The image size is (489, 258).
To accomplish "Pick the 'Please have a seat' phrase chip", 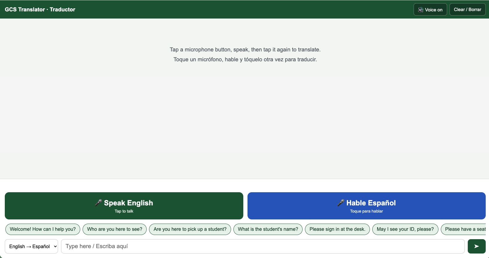I will pyautogui.click(x=464, y=229).
